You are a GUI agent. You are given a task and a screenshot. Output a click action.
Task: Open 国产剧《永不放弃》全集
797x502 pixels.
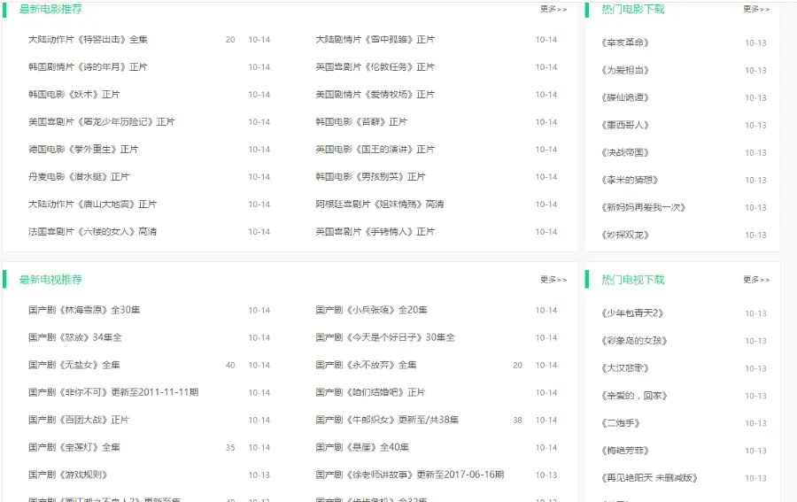(x=366, y=365)
